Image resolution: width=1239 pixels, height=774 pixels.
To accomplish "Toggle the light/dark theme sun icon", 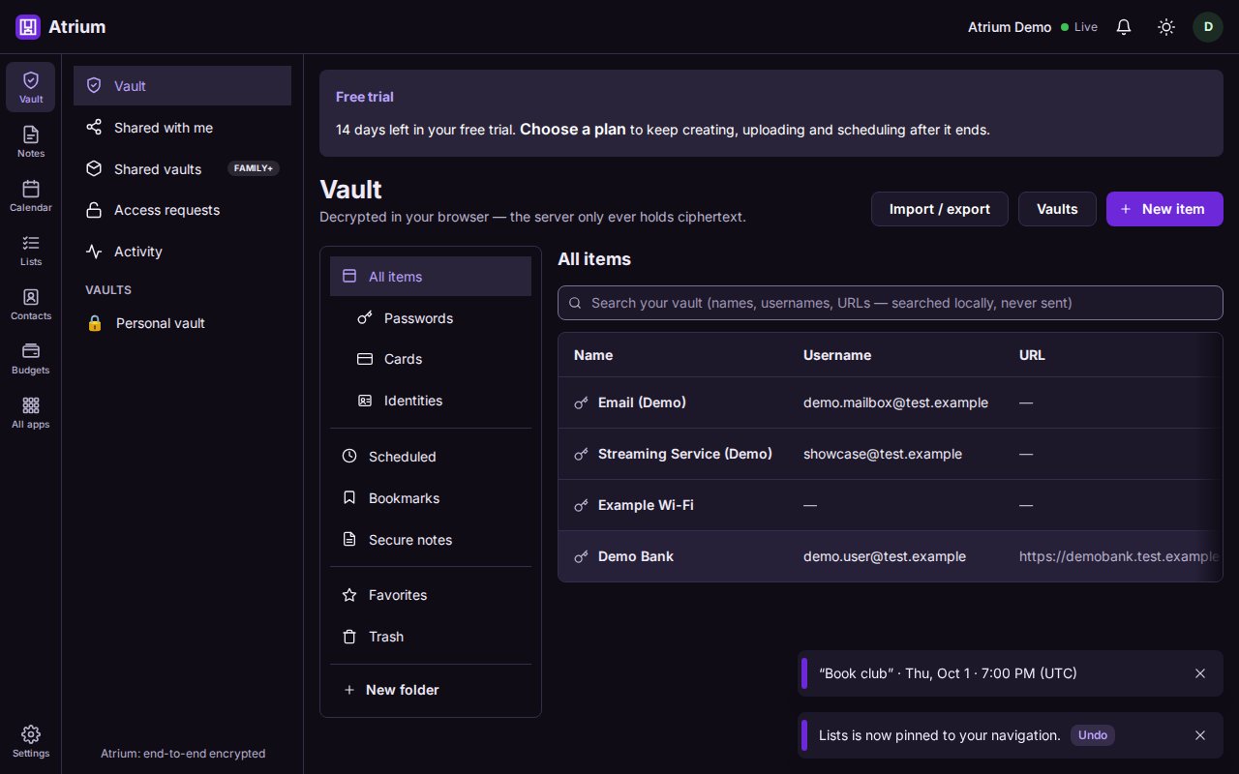I will tap(1166, 27).
